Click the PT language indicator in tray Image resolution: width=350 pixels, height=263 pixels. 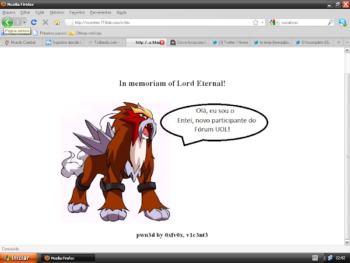pos(315,258)
